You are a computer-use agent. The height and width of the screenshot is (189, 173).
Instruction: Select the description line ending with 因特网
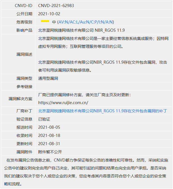click(103, 38)
